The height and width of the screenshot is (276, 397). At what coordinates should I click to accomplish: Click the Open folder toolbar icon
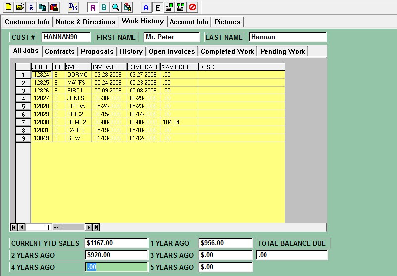coord(19,7)
